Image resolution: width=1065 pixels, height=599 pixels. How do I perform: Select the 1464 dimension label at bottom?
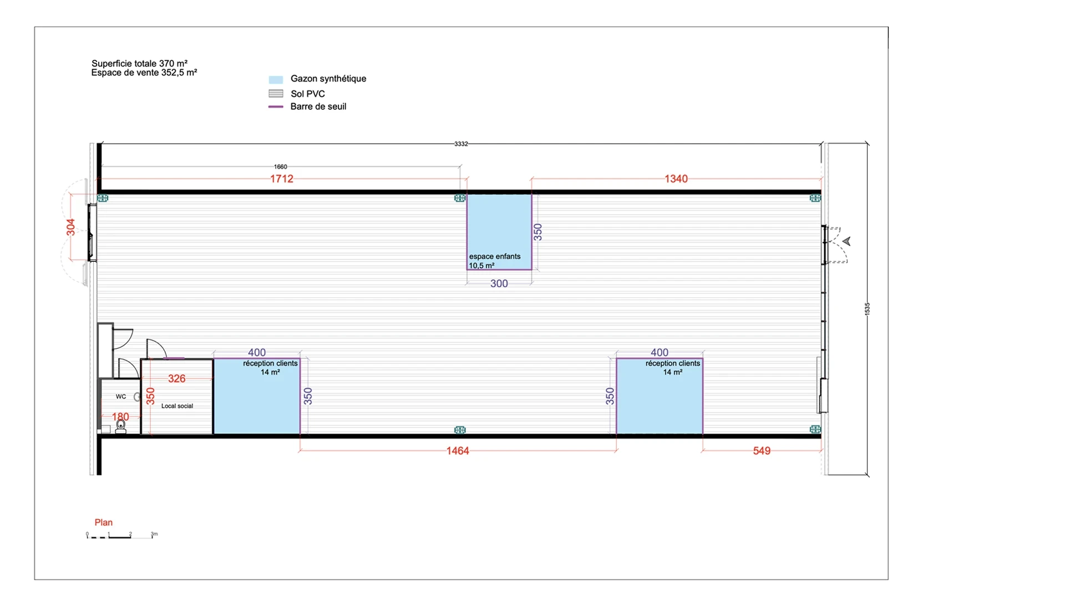pos(458,451)
